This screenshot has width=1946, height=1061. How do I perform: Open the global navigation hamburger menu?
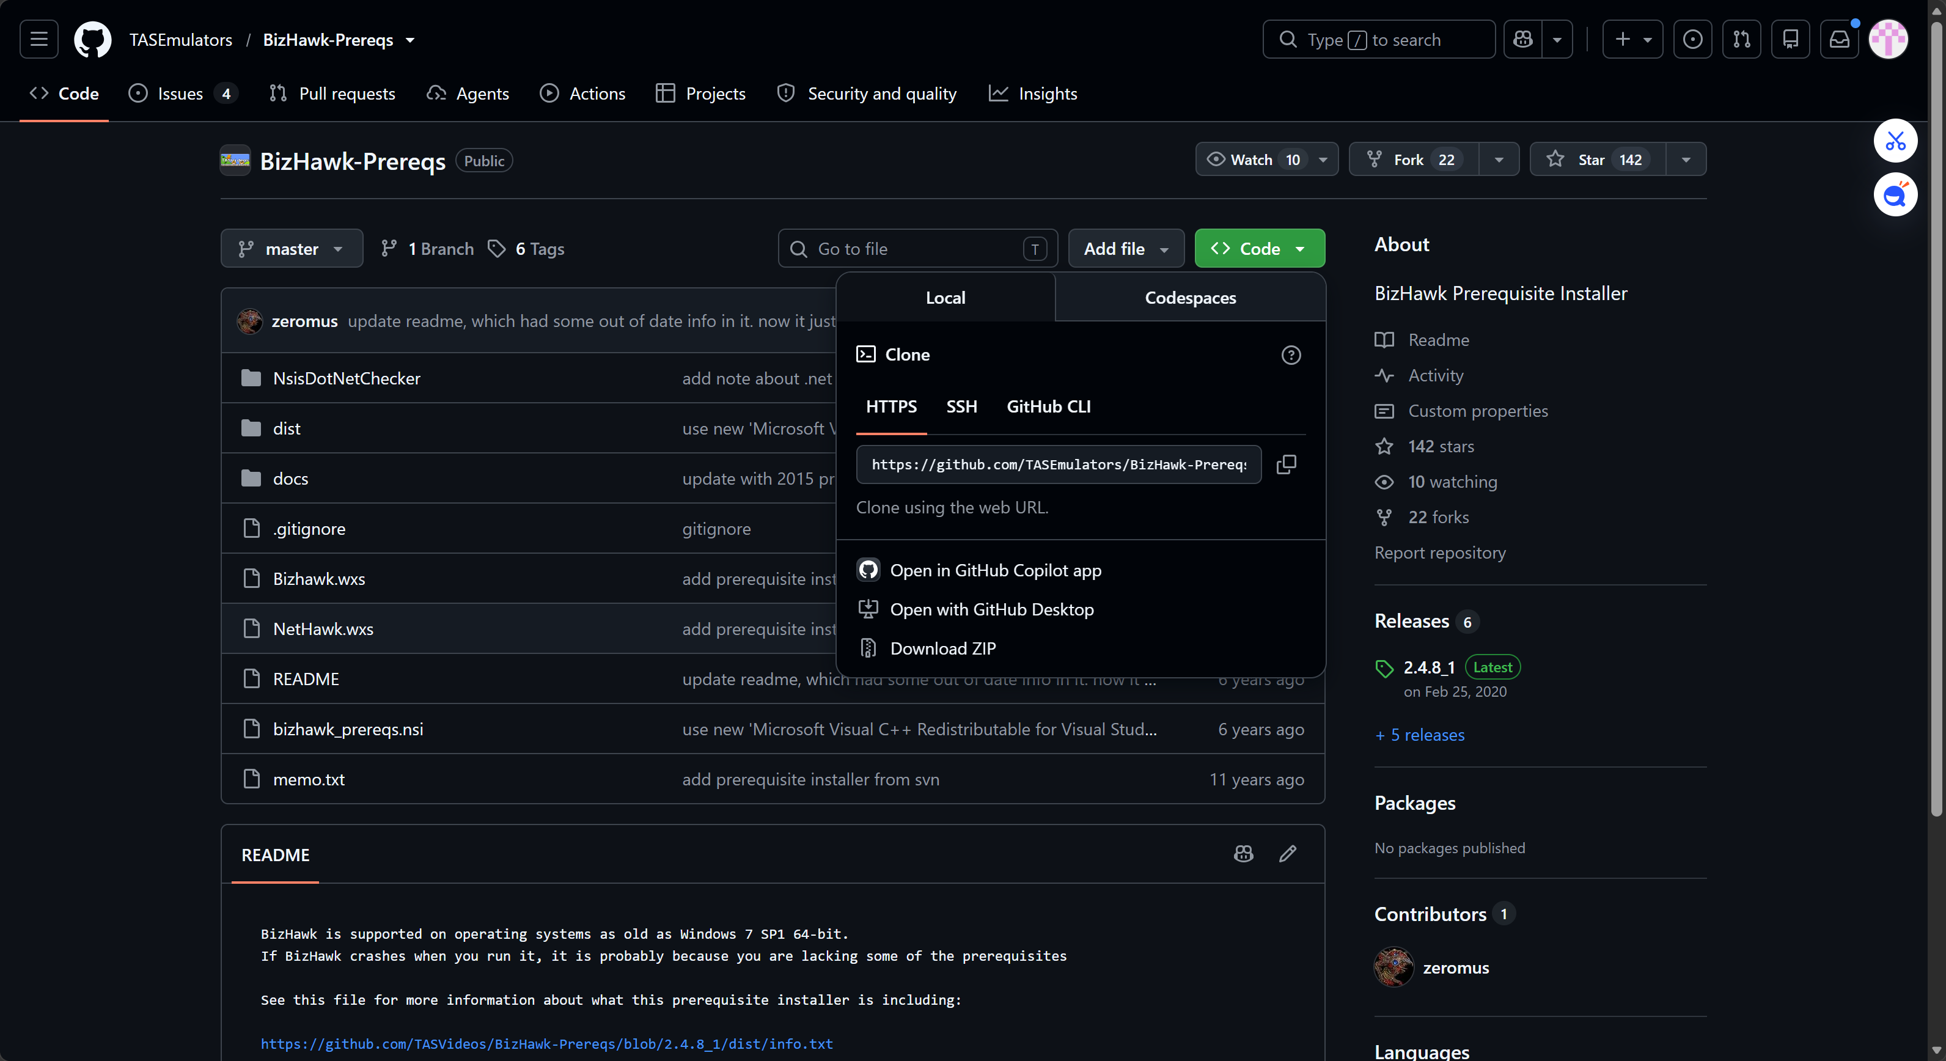(39, 39)
